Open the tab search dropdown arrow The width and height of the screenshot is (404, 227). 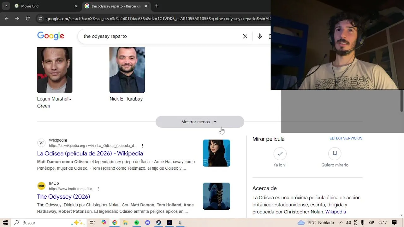pos(6,6)
